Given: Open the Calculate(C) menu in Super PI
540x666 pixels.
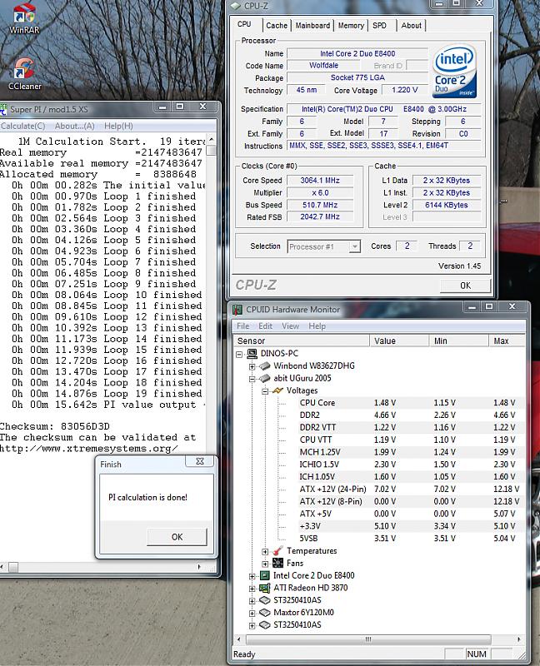Looking at the screenshot, I should [23, 127].
